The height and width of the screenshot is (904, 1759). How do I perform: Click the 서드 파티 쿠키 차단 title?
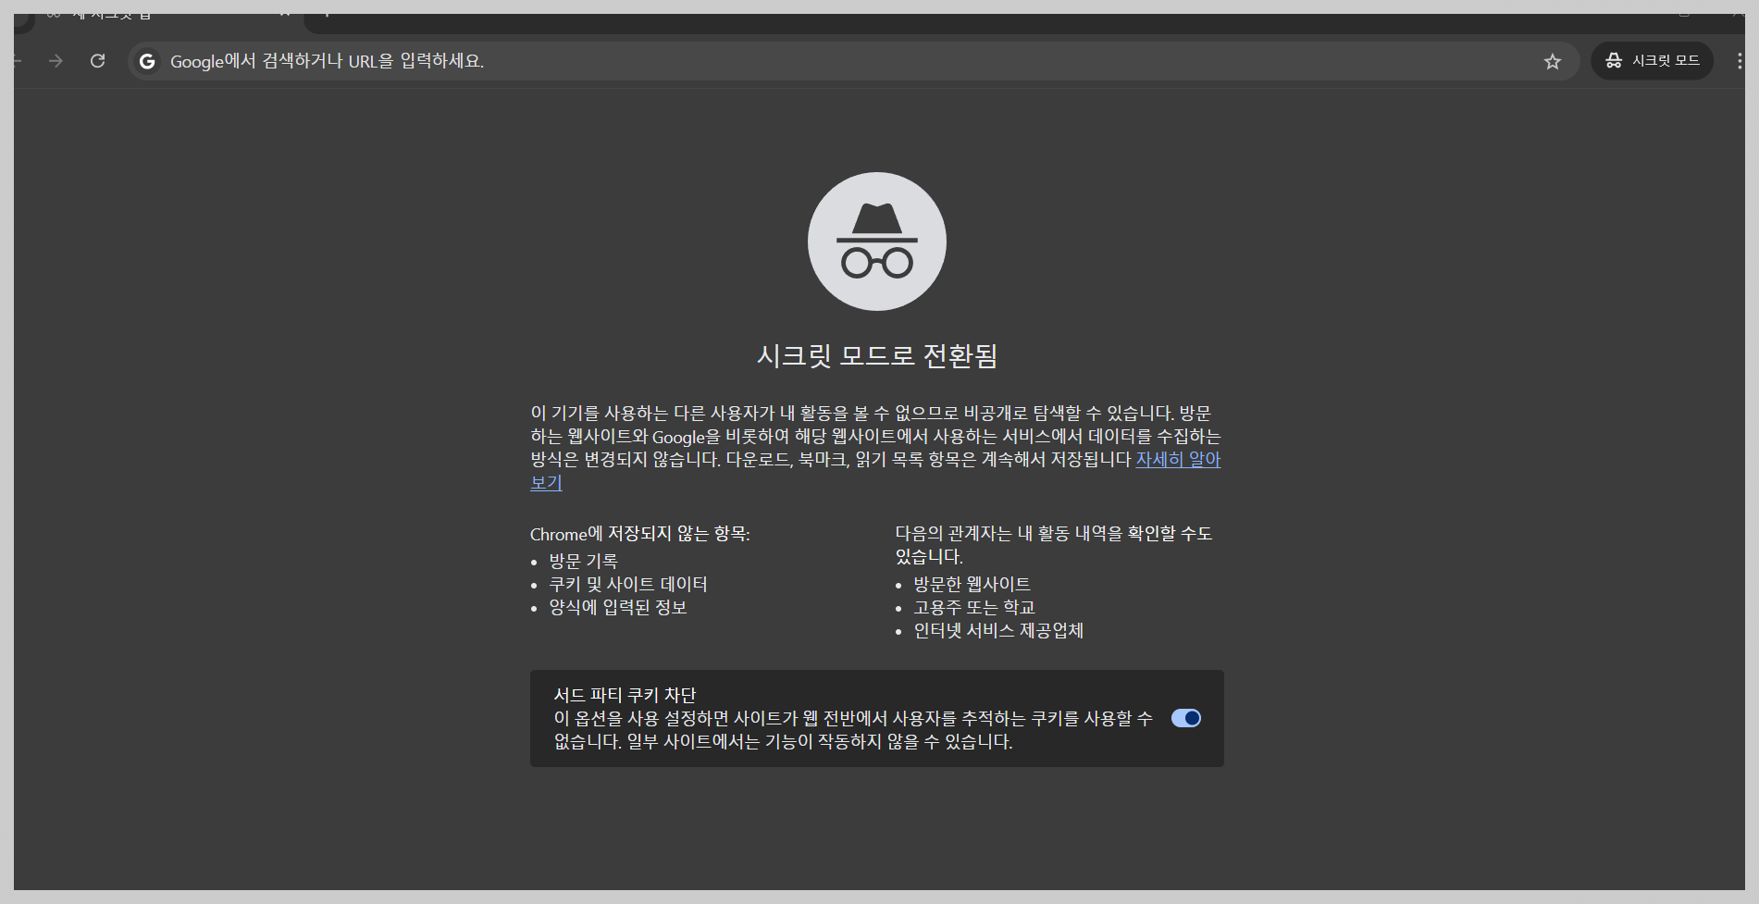(625, 695)
